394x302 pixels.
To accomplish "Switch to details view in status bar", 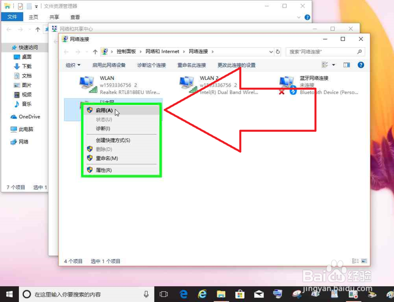I will [356, 261].
